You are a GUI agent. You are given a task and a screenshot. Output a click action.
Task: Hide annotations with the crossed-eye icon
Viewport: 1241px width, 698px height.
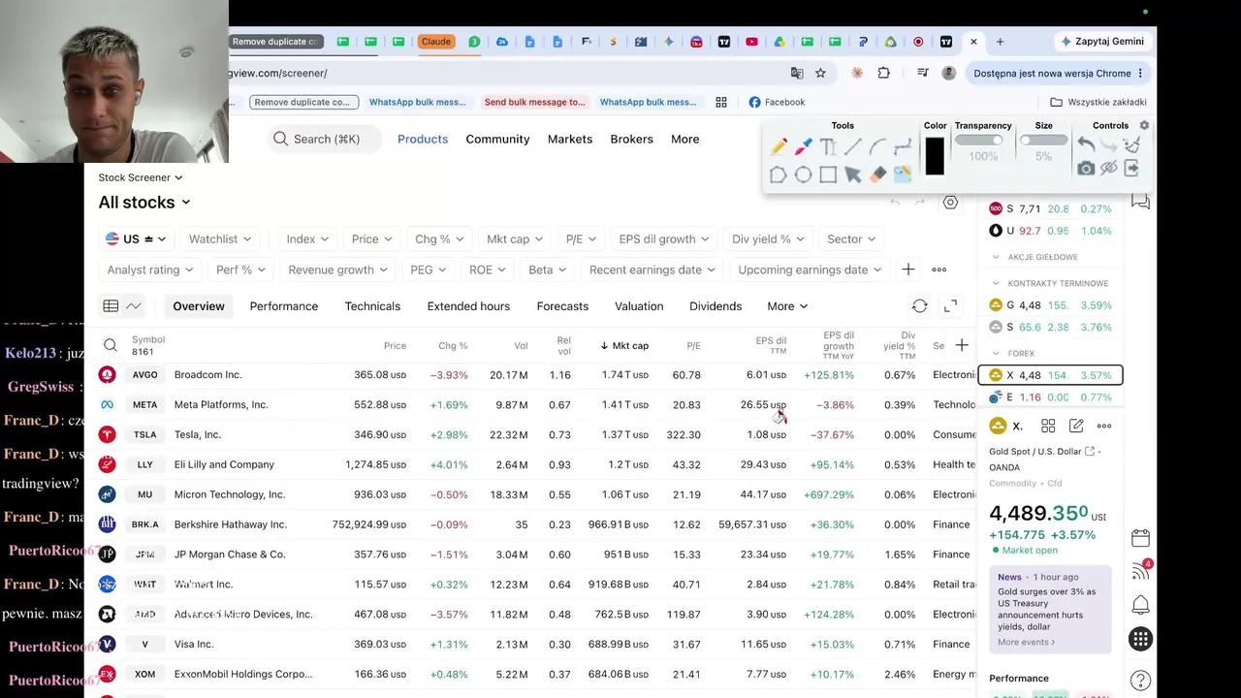(x=1108, y=169)
